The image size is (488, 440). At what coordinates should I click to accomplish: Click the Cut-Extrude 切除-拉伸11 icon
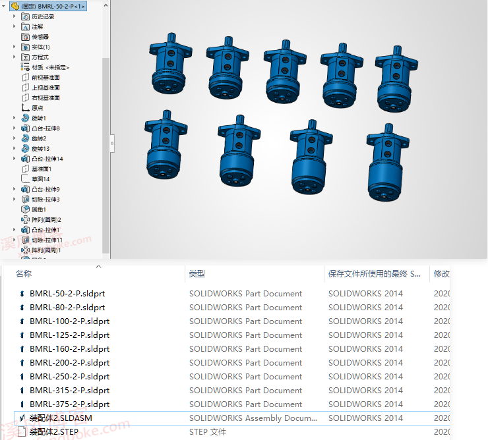[25, 240]
